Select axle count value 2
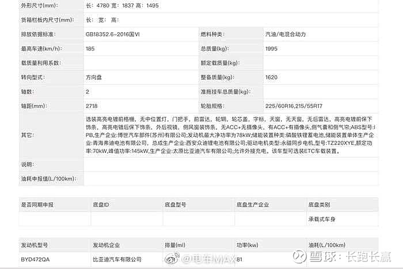 coord(88,91)
